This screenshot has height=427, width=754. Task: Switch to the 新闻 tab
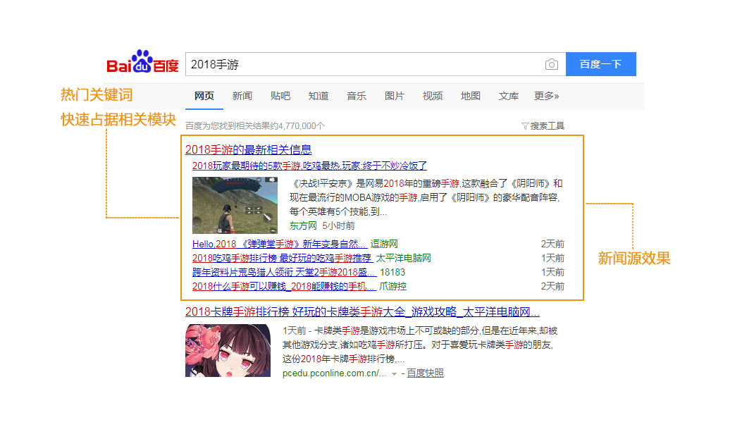click(242, 97)
